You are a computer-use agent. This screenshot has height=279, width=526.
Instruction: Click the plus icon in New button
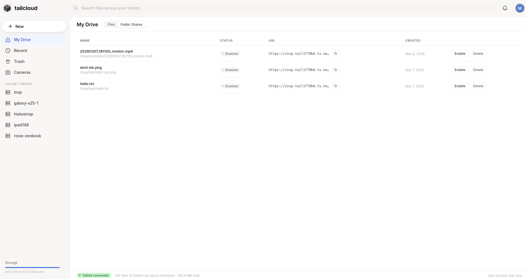10,26
